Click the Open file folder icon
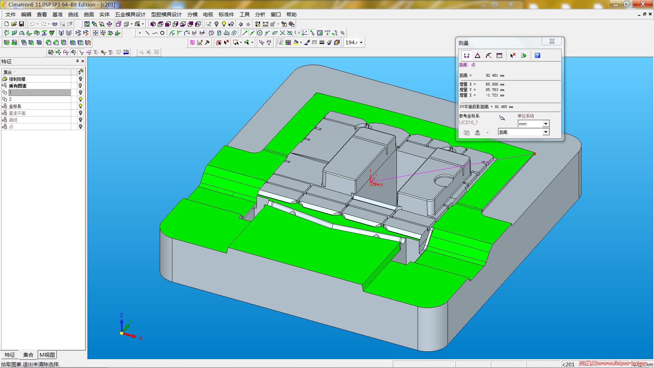 (14, 24)
